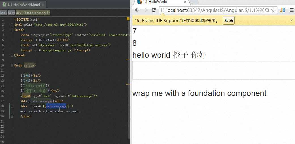Screen dimensions: 295x144
Task: Open the zoom magnifier icon in the address bar
Action: tap(267, 10)
